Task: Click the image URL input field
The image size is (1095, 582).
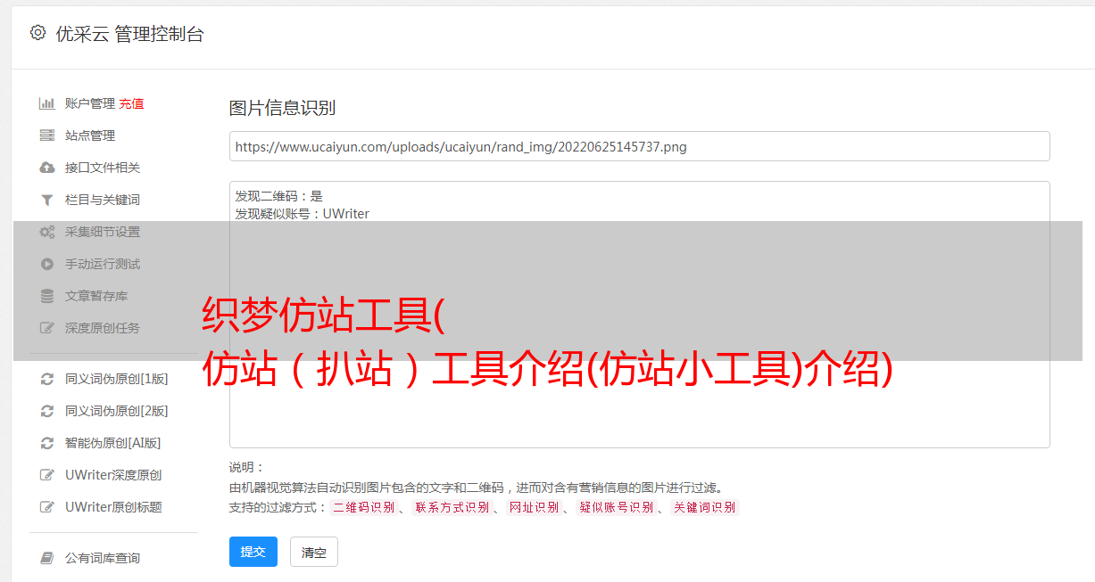Action: click(639, 146)
